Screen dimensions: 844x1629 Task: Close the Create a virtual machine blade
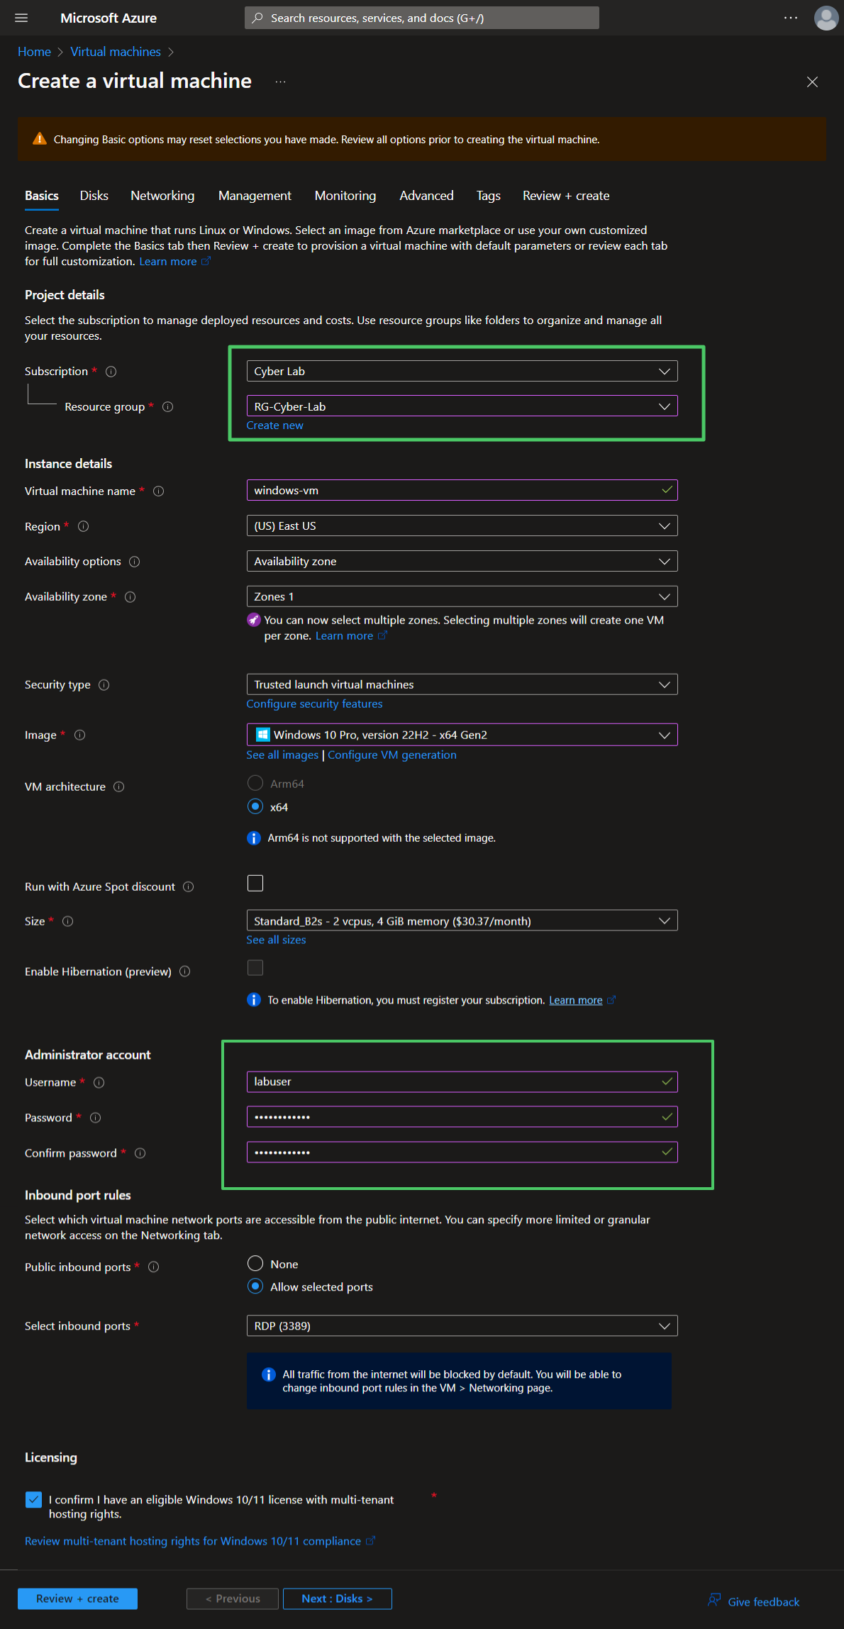[813, 82]
